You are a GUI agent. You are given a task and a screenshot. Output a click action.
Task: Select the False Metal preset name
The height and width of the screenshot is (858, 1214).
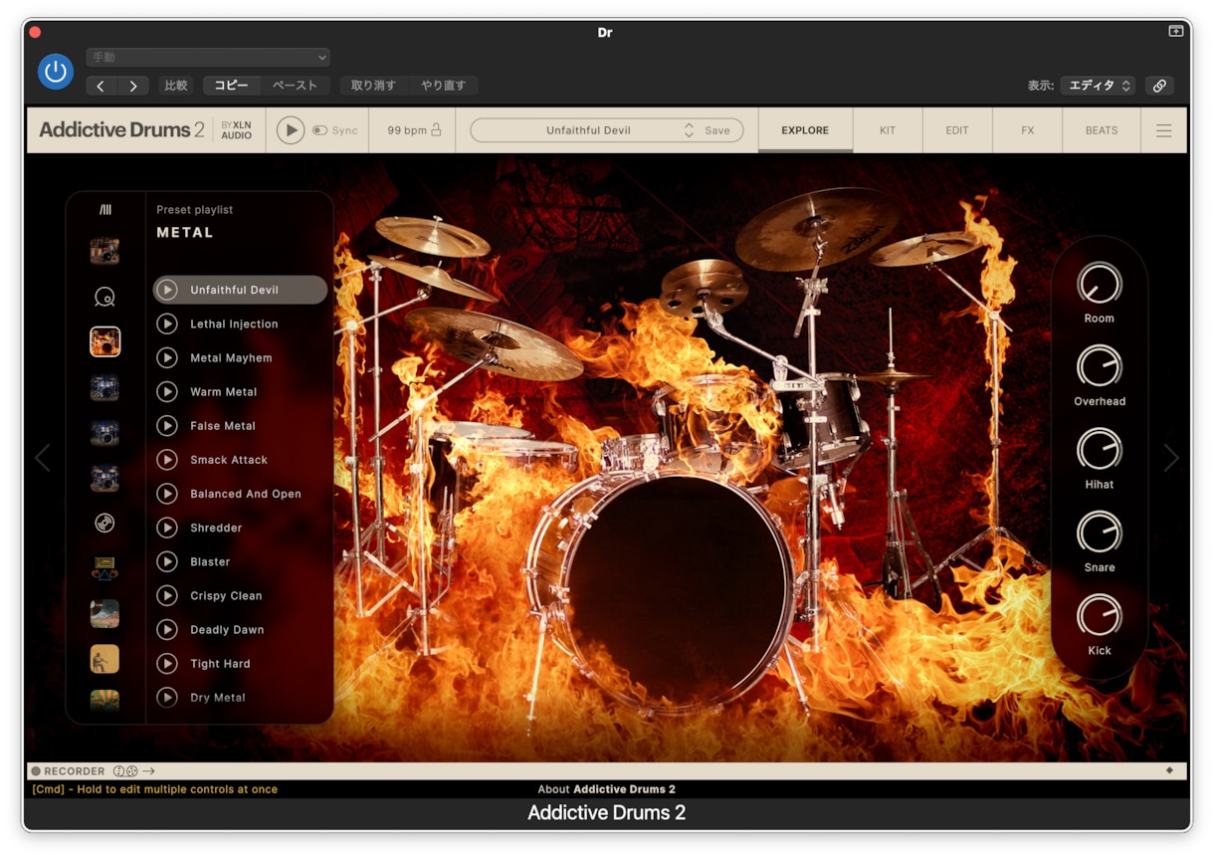pos(223,426)
